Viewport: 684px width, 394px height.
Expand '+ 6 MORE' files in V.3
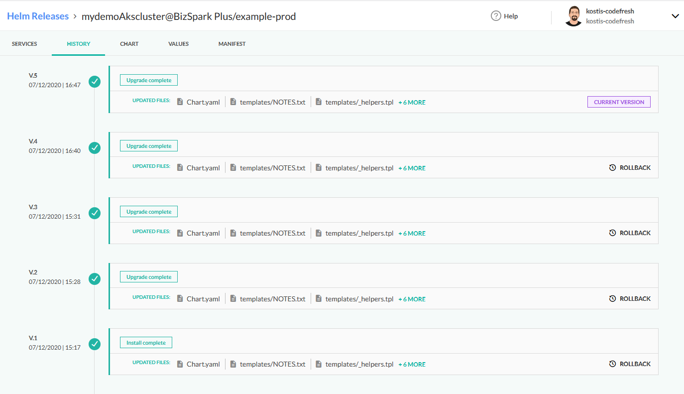(x=412, y=234)
